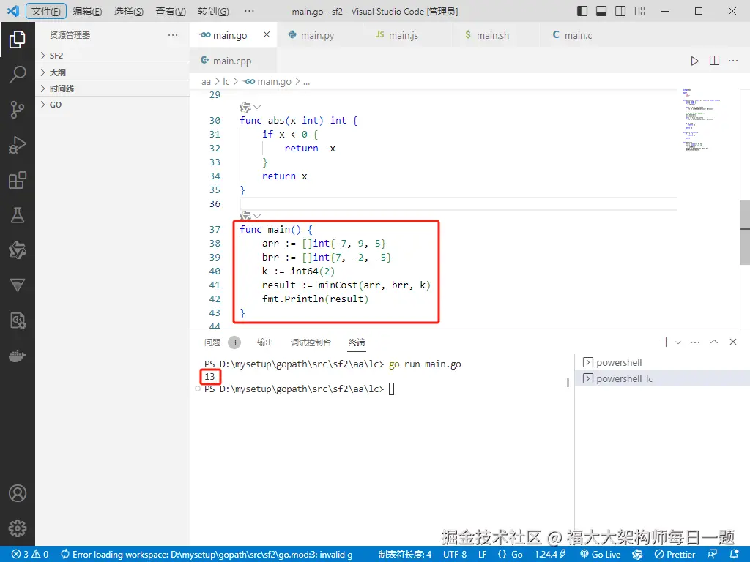Open the 选择(S) menu
Screen dimensions: 750x562
click(x=129, y=11)
